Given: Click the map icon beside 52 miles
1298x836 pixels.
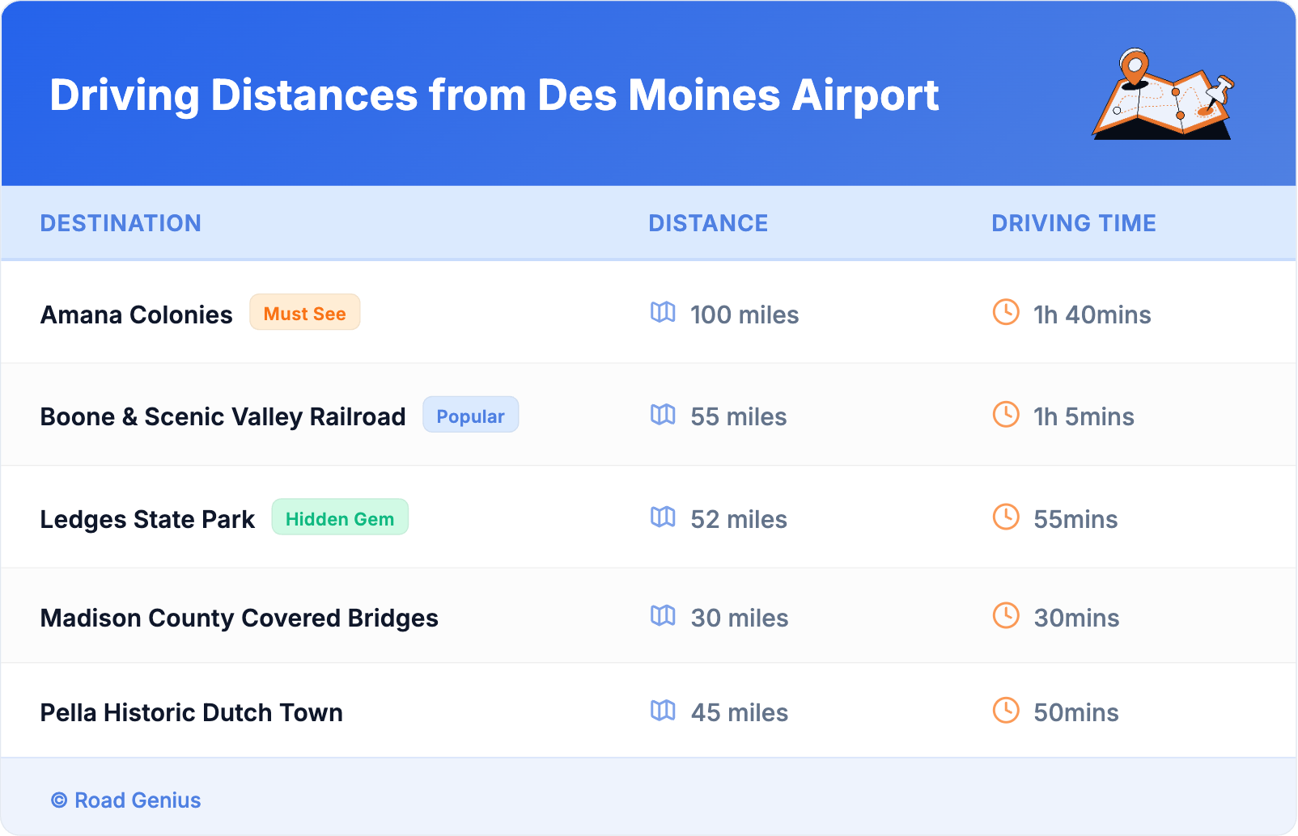Looking at the screenshot, I should coord(663,517).
